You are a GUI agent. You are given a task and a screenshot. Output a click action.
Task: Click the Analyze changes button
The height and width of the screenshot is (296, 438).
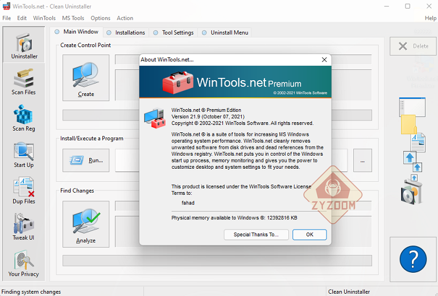click(x=86, y=224)
